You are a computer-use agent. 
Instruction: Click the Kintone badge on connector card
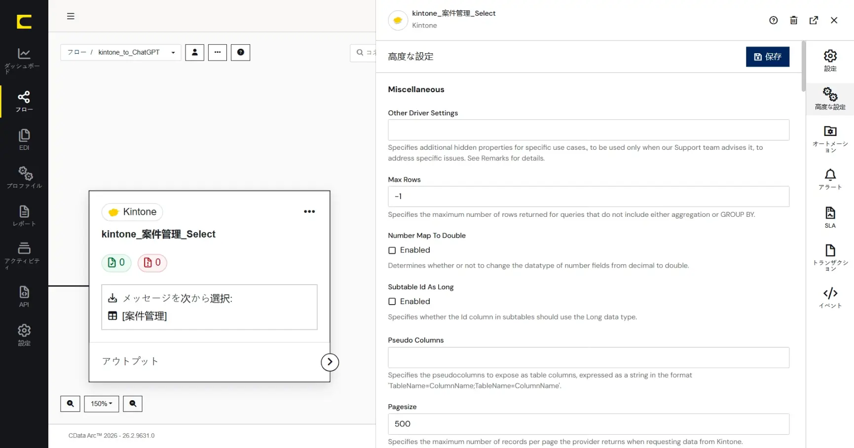point(132,212)
